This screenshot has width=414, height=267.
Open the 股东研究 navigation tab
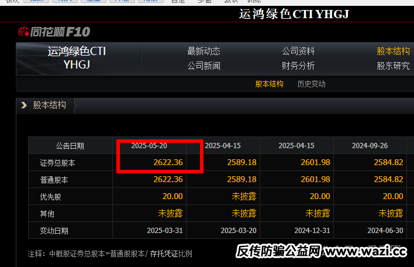click(x=393, y=66)
